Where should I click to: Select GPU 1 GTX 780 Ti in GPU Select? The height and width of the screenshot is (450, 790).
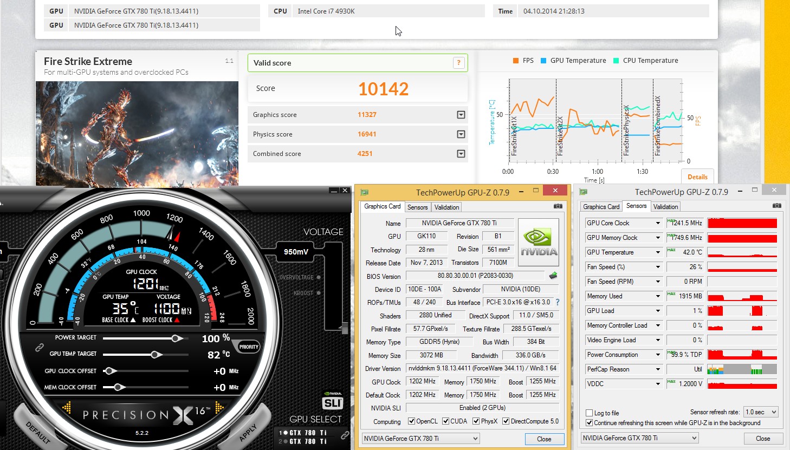pos(303,433)
